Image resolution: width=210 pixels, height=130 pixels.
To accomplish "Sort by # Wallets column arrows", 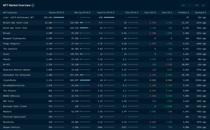I will point(188,13).
